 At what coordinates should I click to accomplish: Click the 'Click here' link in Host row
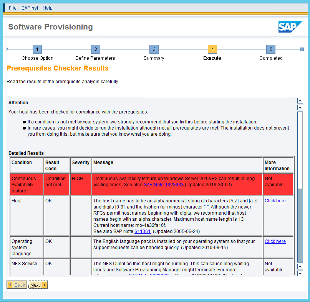275,201
